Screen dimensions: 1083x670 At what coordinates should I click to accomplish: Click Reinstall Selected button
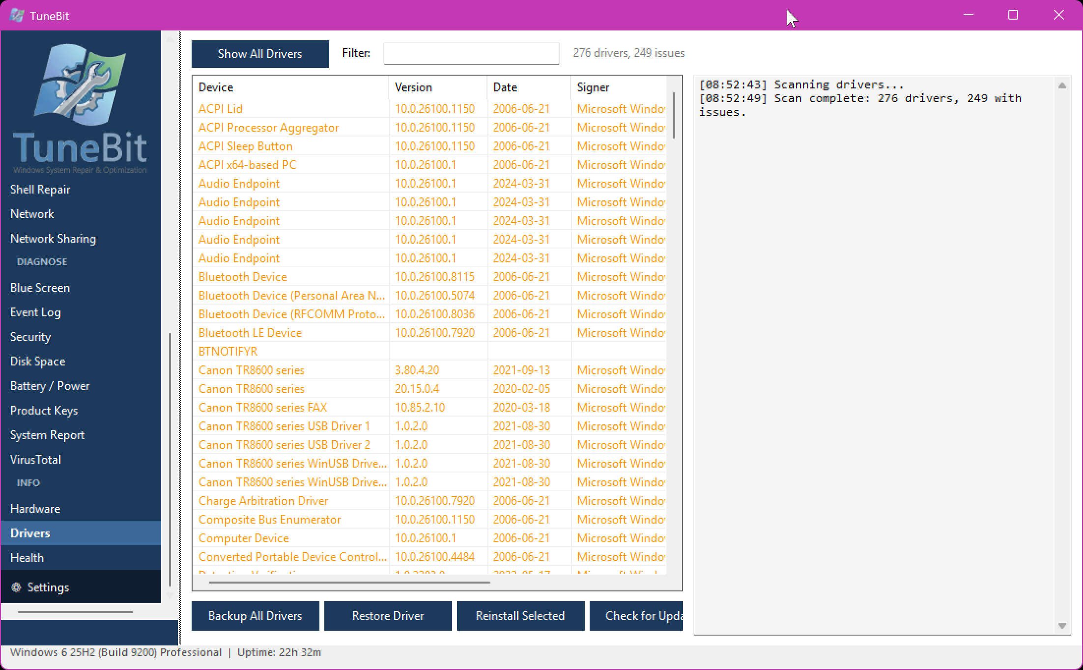[x=520, y=615]
